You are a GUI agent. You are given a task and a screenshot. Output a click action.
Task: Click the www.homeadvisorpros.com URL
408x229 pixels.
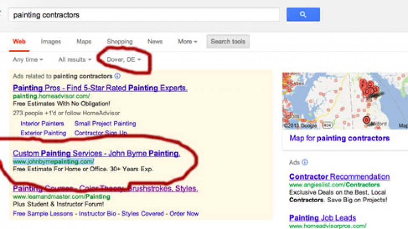(x=328, y=226)
